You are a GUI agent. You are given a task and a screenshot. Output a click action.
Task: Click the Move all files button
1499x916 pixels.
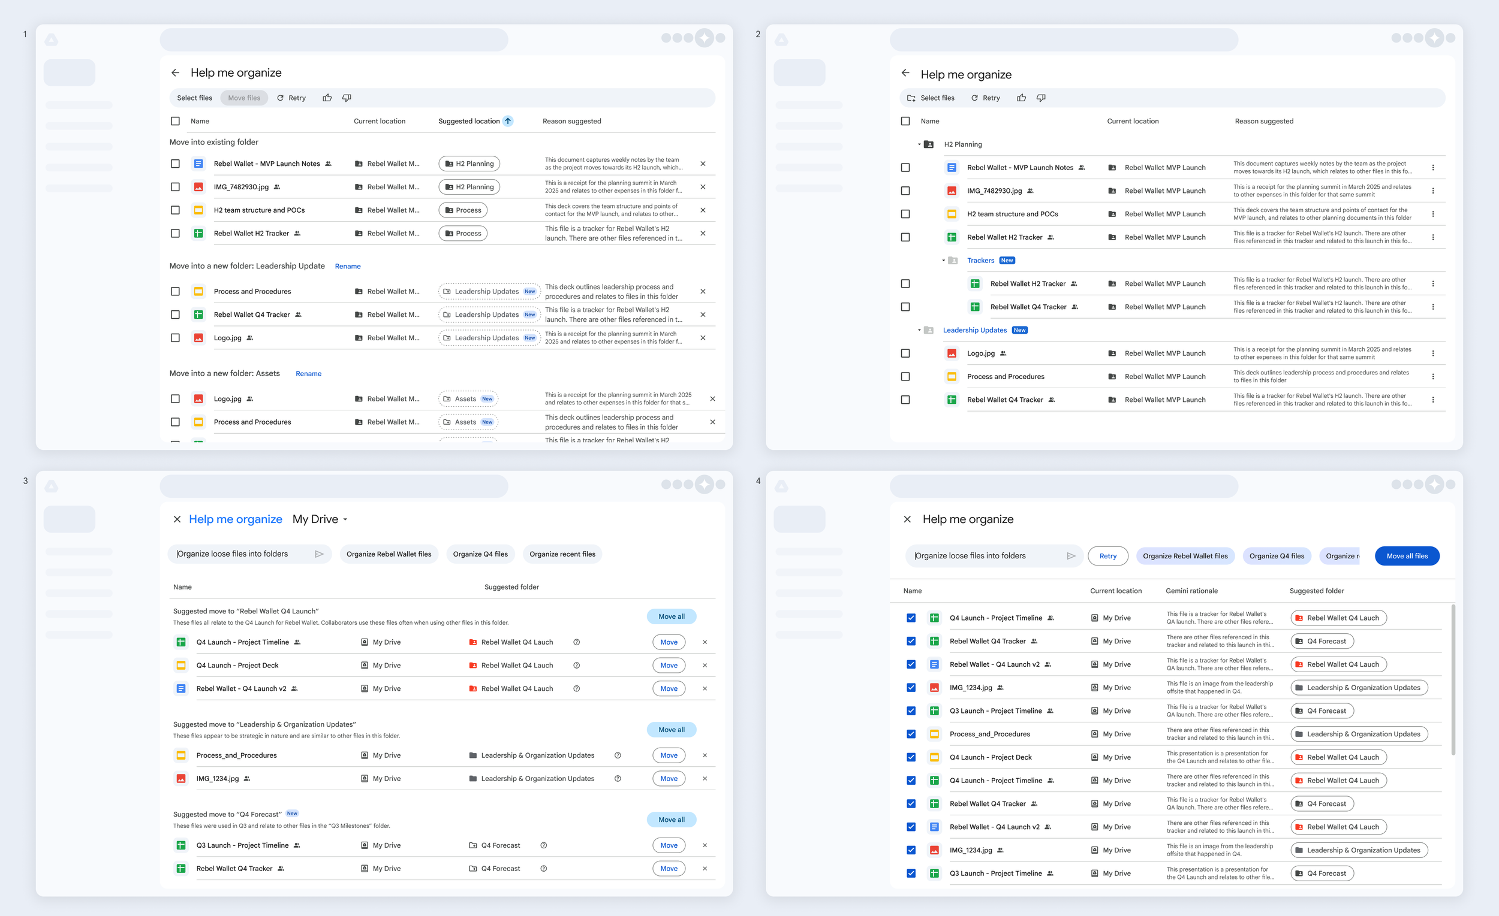[x=1407, y=555]
